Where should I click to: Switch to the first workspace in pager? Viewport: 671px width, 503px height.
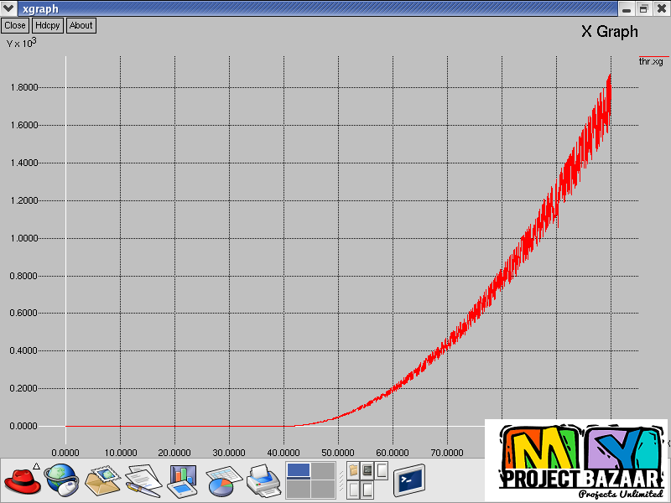click(x=298, y=470)
